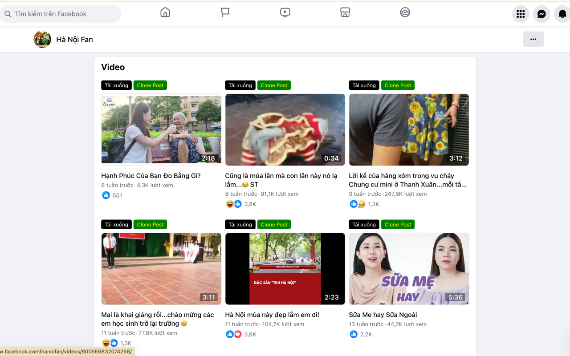The image size is (570, 356).
Task: Click Tải xuống above Sữa Mẹ video
Action: point(364,225)
